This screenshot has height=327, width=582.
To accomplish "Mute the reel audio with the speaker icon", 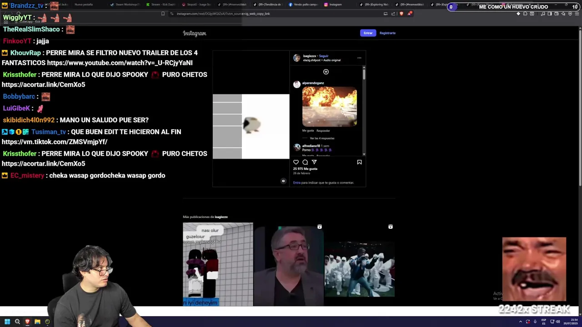I will (283, 181).
